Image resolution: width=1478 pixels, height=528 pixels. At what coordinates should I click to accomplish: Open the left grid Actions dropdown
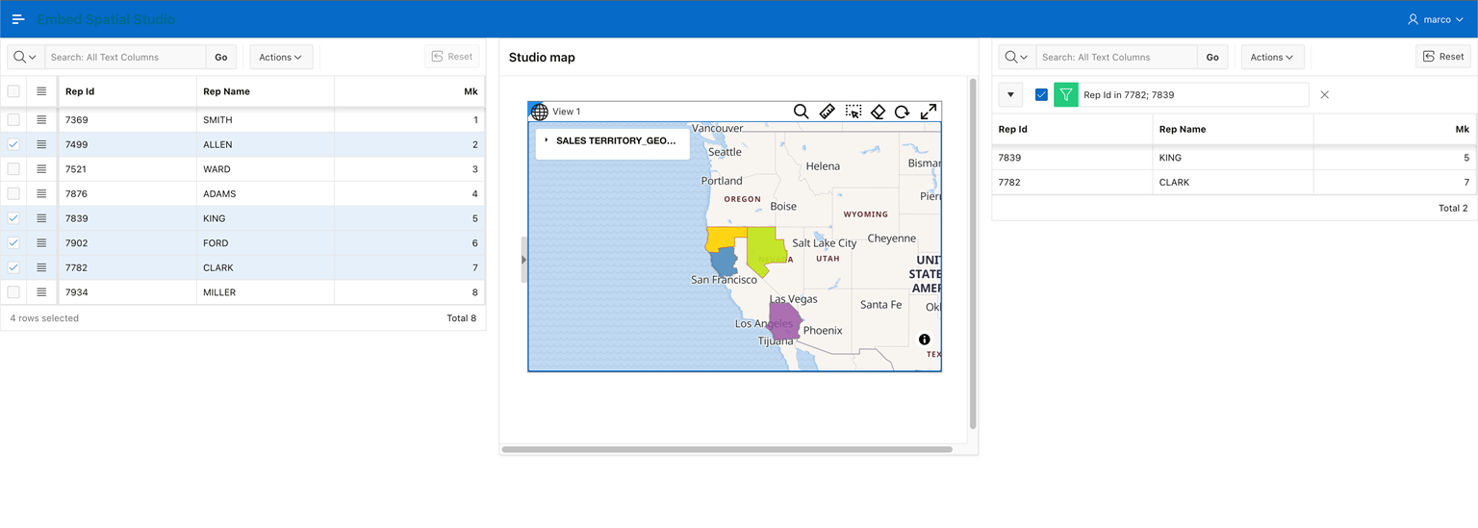(x=281, y=57)
